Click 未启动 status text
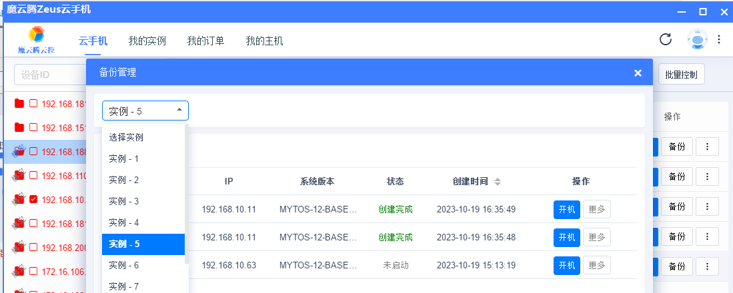Image resolution: width=733 pixels, height=293 pixels. tap(396, 266)
